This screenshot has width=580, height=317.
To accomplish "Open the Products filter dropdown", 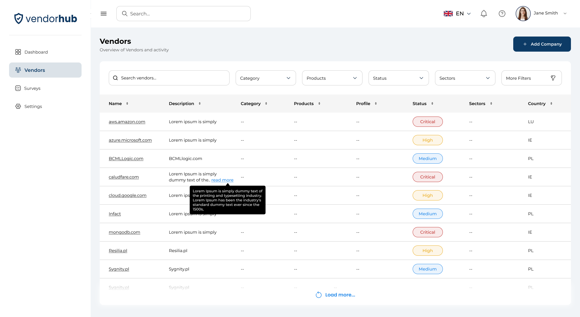I will pos(332,78).
